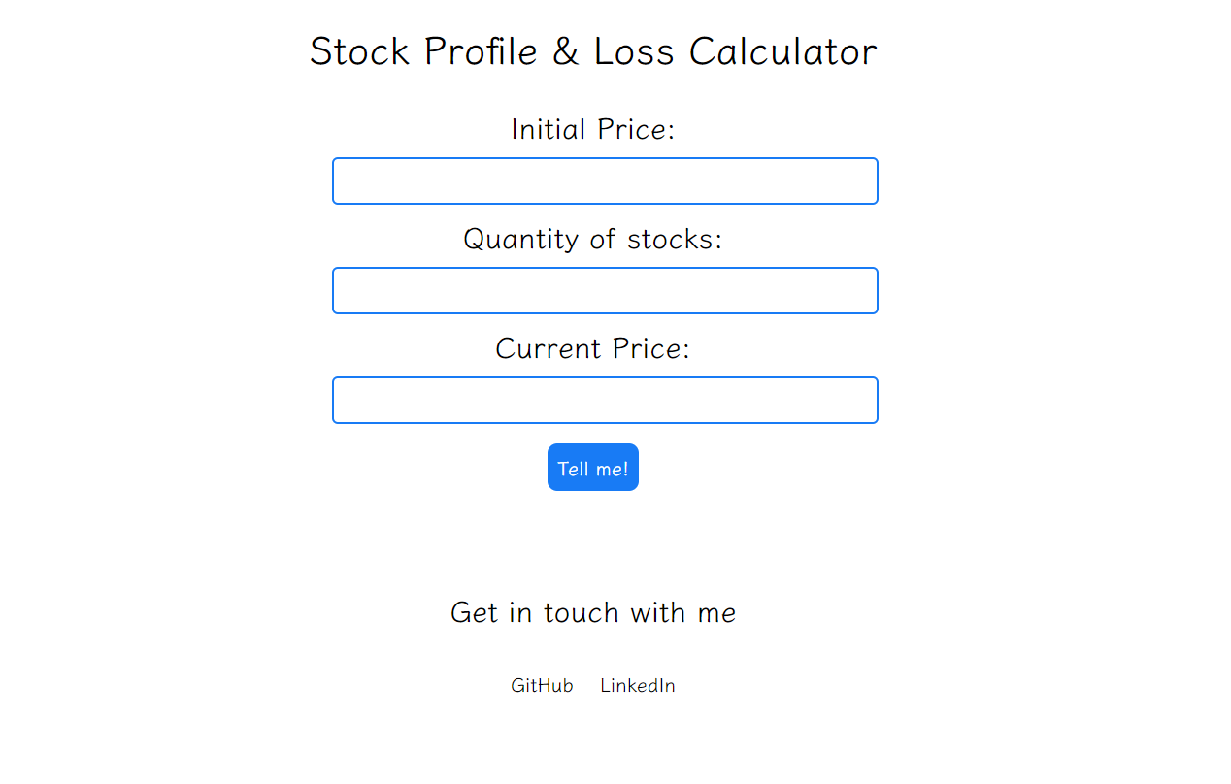
Task: Go to LinkedIn from the footer
Action: pyautogui.click(x=637, y=686)
